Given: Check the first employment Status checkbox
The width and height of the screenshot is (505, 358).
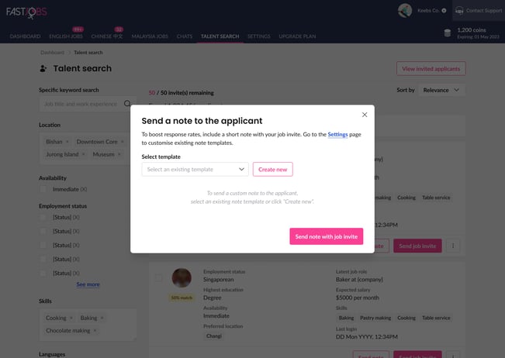Looking at the screenshot, I should click(43, 218).
